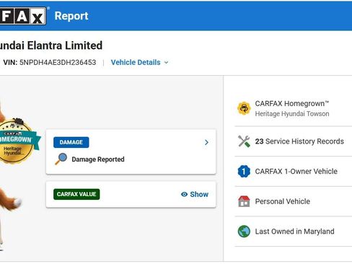Click the Heritage Hyundai Towson dealer text
This screenshot has height=264, width=352.
coord(292,114)
